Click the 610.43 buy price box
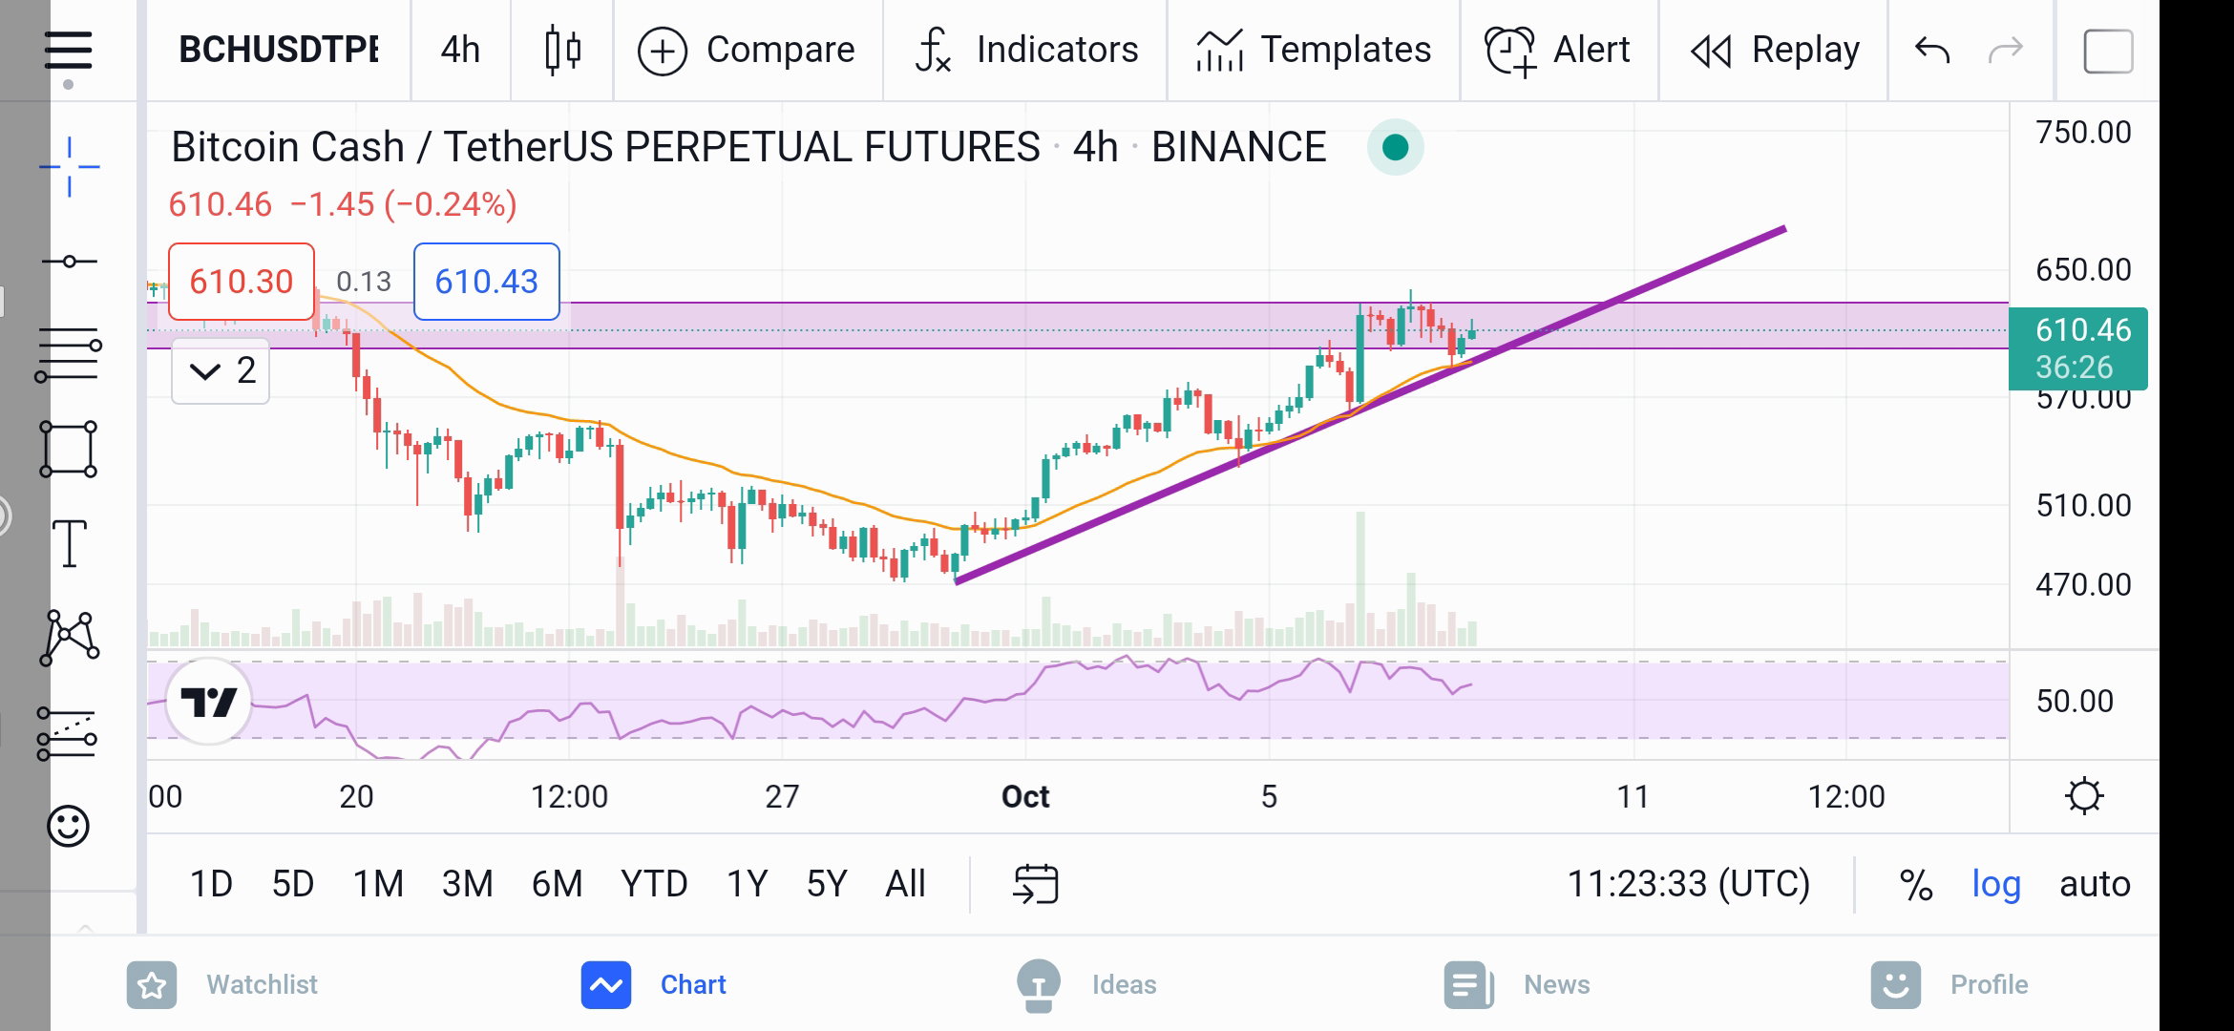The image size is (2234, 1031). click(x=487, y=282)
